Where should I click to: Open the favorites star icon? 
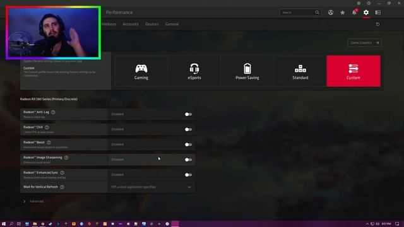coord(342,13)
